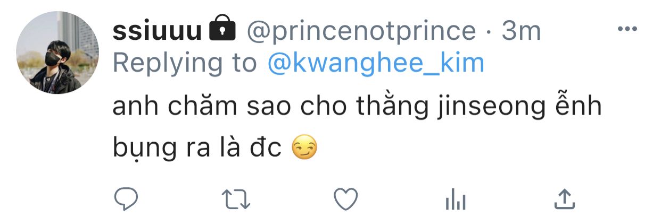Share the tweet via upload arrow icon

(x=564, y=199)
